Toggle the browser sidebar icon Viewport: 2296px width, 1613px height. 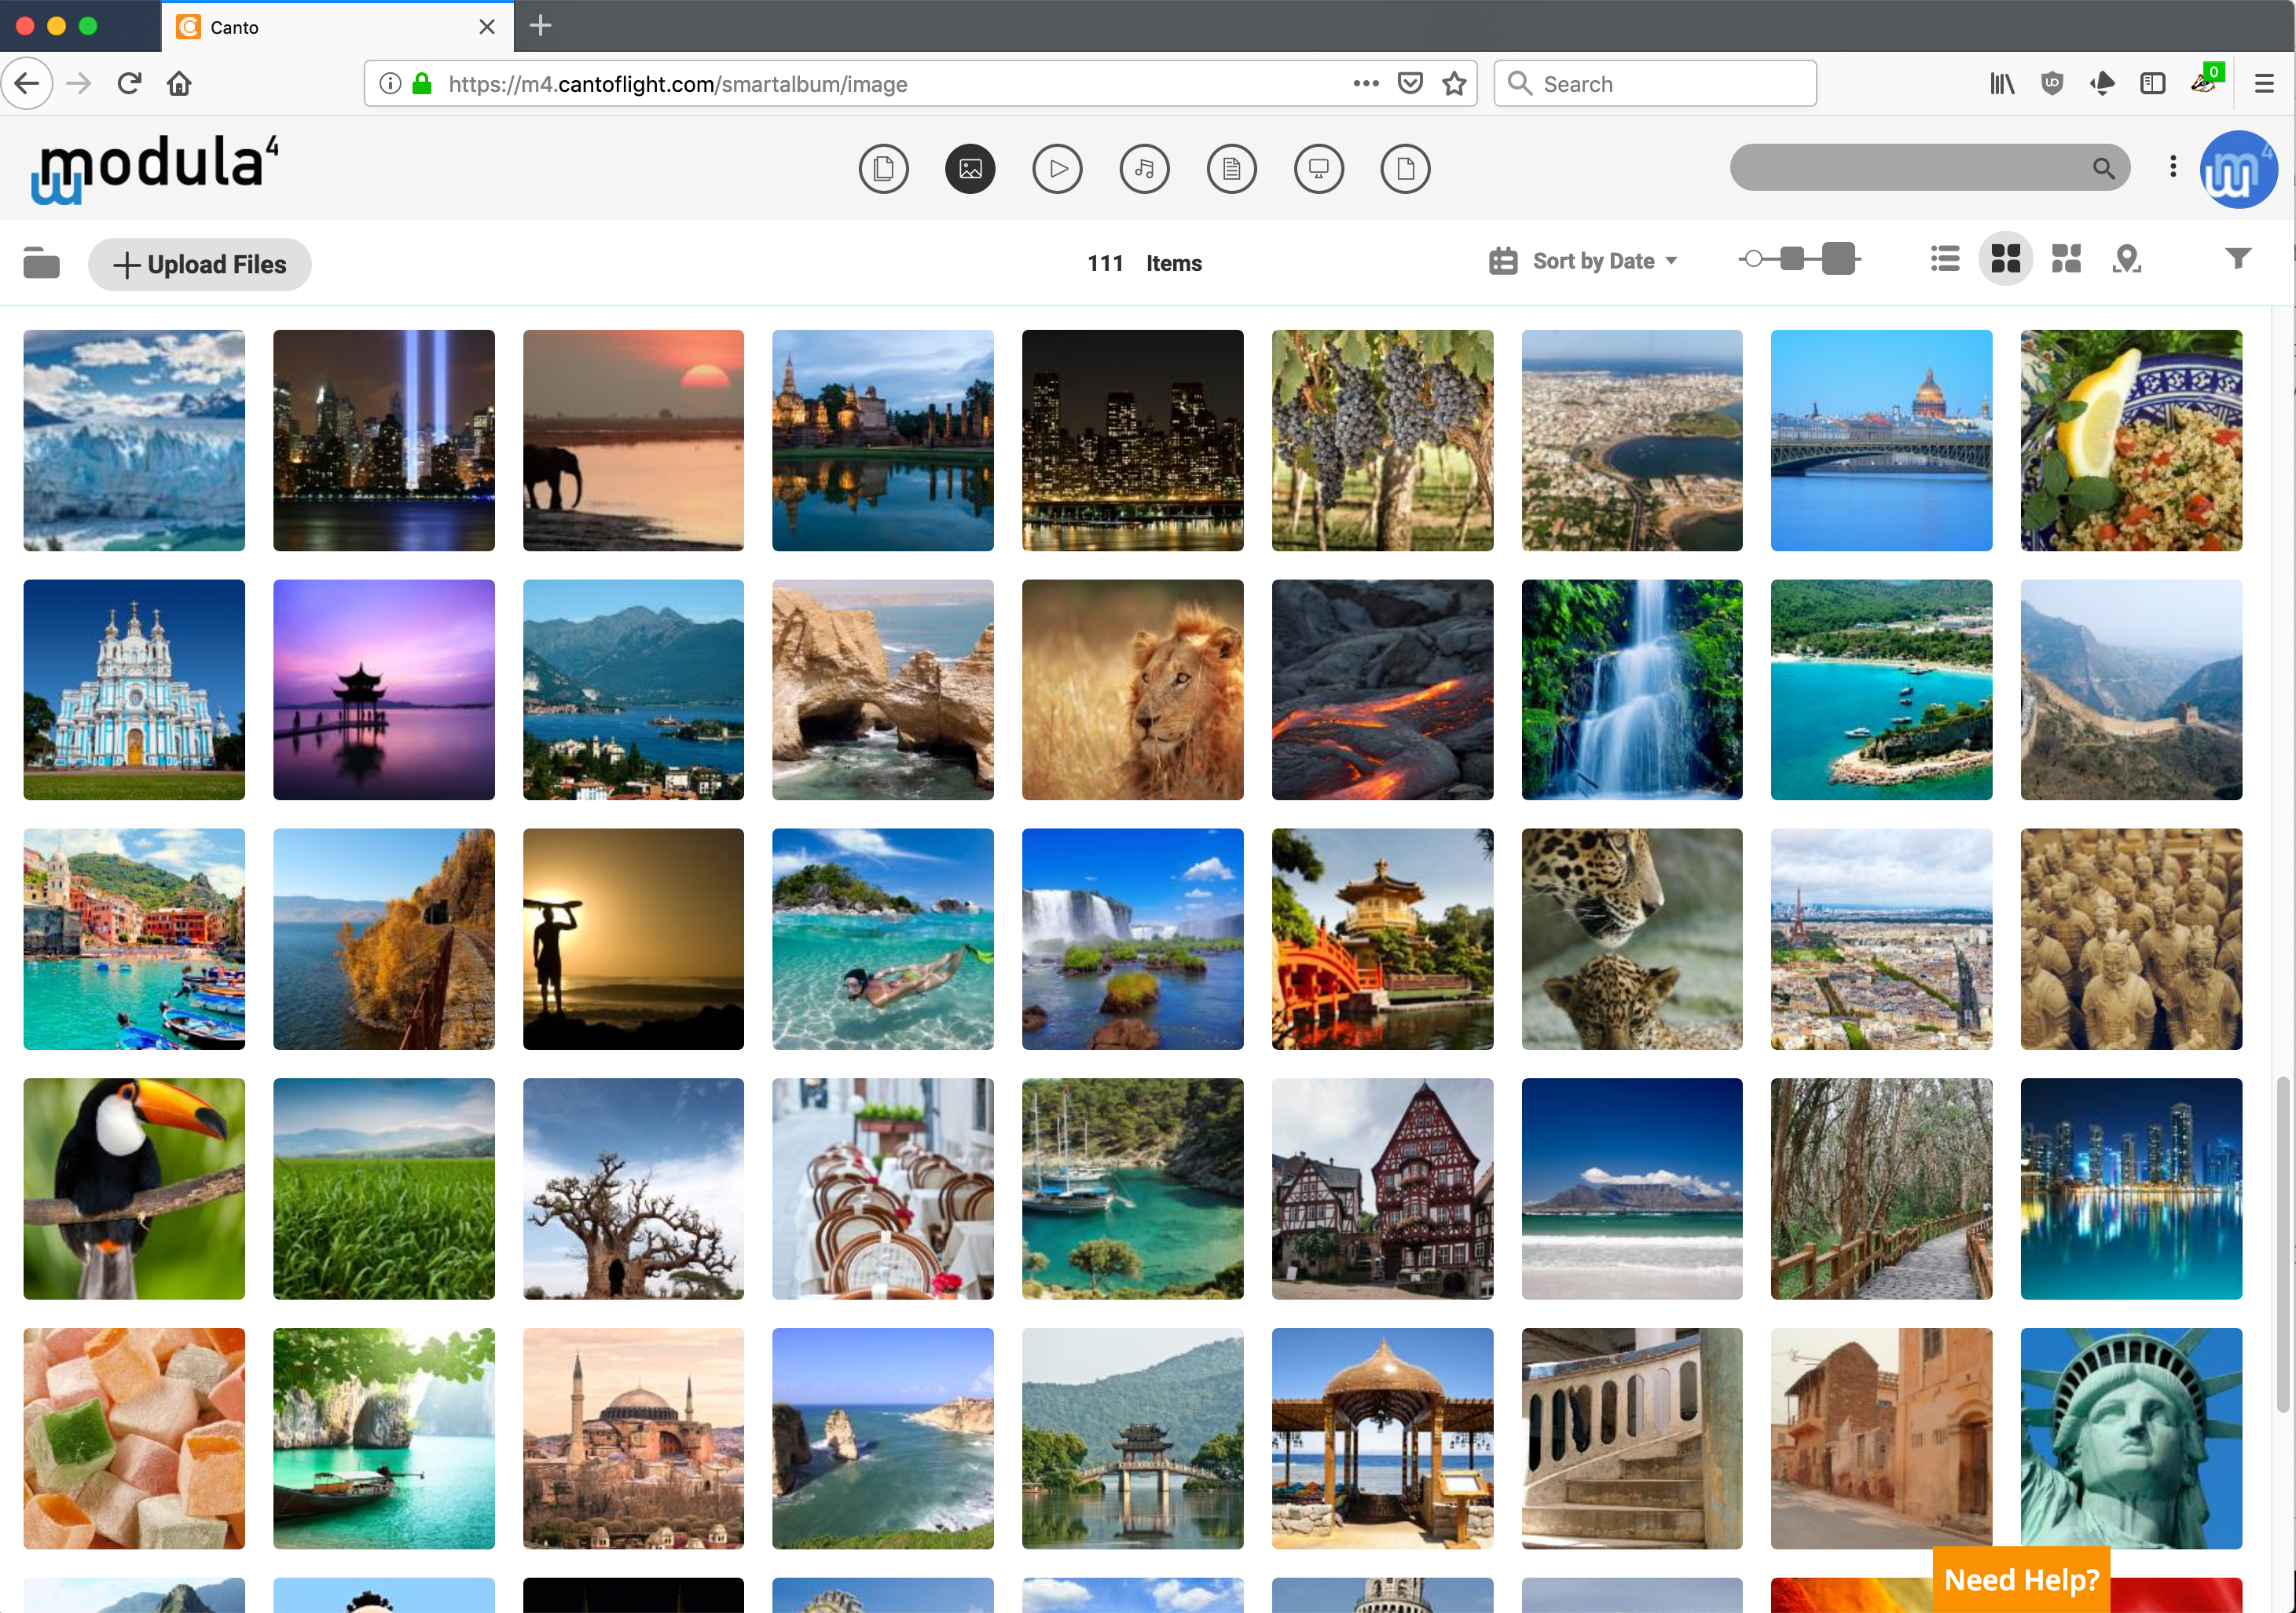2152,84
